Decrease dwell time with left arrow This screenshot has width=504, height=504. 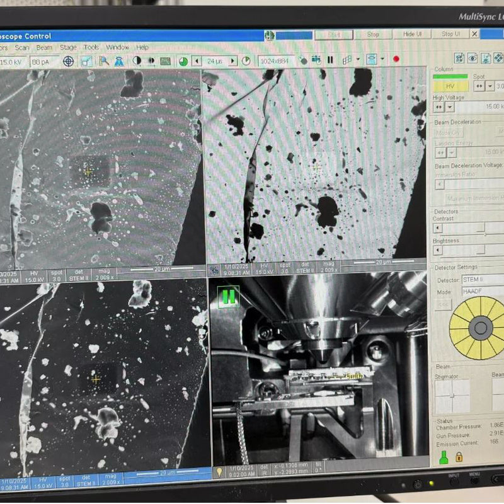point(197,61)
